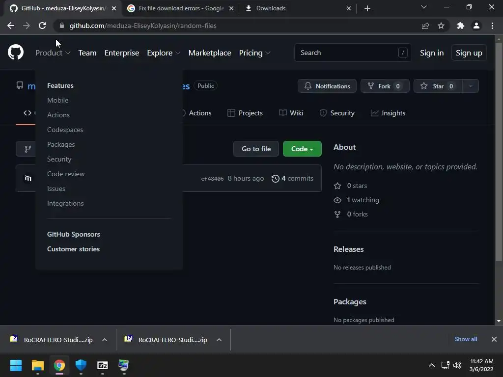Image resolution: width=503 pixels, height=377 pixels.
Task: Open GitHub Sponsors from the menu
Action: click(74, 234)
